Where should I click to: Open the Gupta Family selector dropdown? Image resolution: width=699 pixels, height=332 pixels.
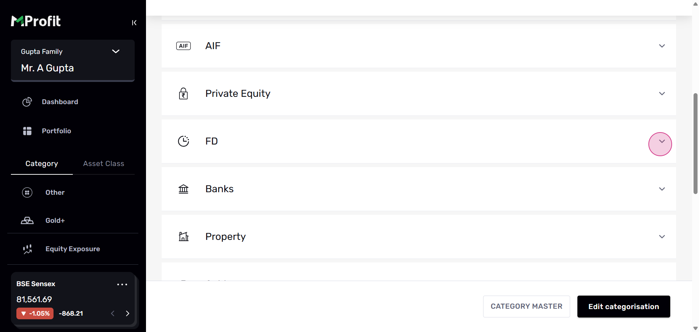click(116, 51)
